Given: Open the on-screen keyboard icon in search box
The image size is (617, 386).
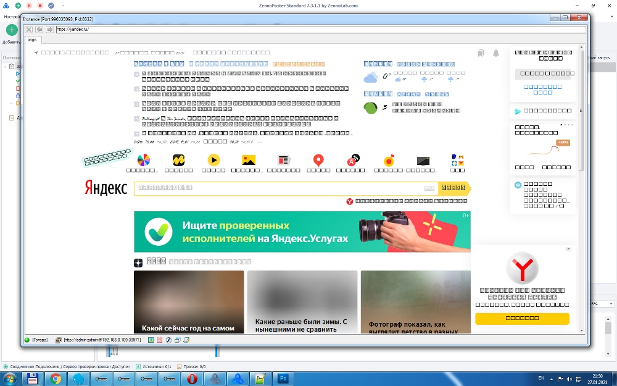Looking at the screenshot, I should (x=429, y=188).
